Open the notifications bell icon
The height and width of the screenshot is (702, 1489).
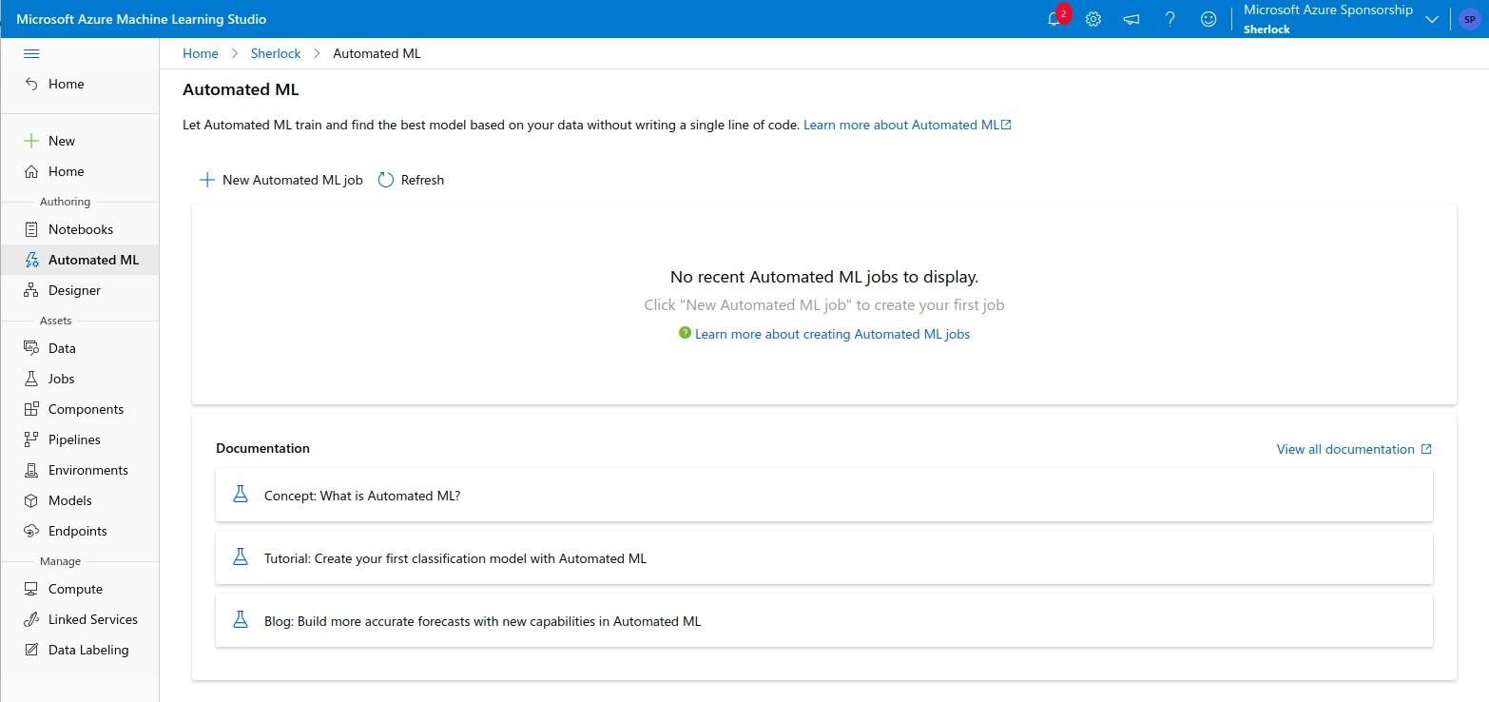[x=1054, y=19]
